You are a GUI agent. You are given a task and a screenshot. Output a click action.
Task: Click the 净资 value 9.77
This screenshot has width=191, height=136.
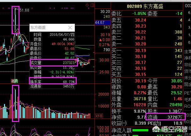[142, 117]
